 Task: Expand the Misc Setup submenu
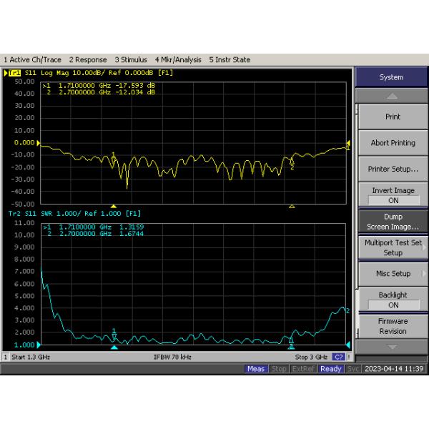coord(393,274)
